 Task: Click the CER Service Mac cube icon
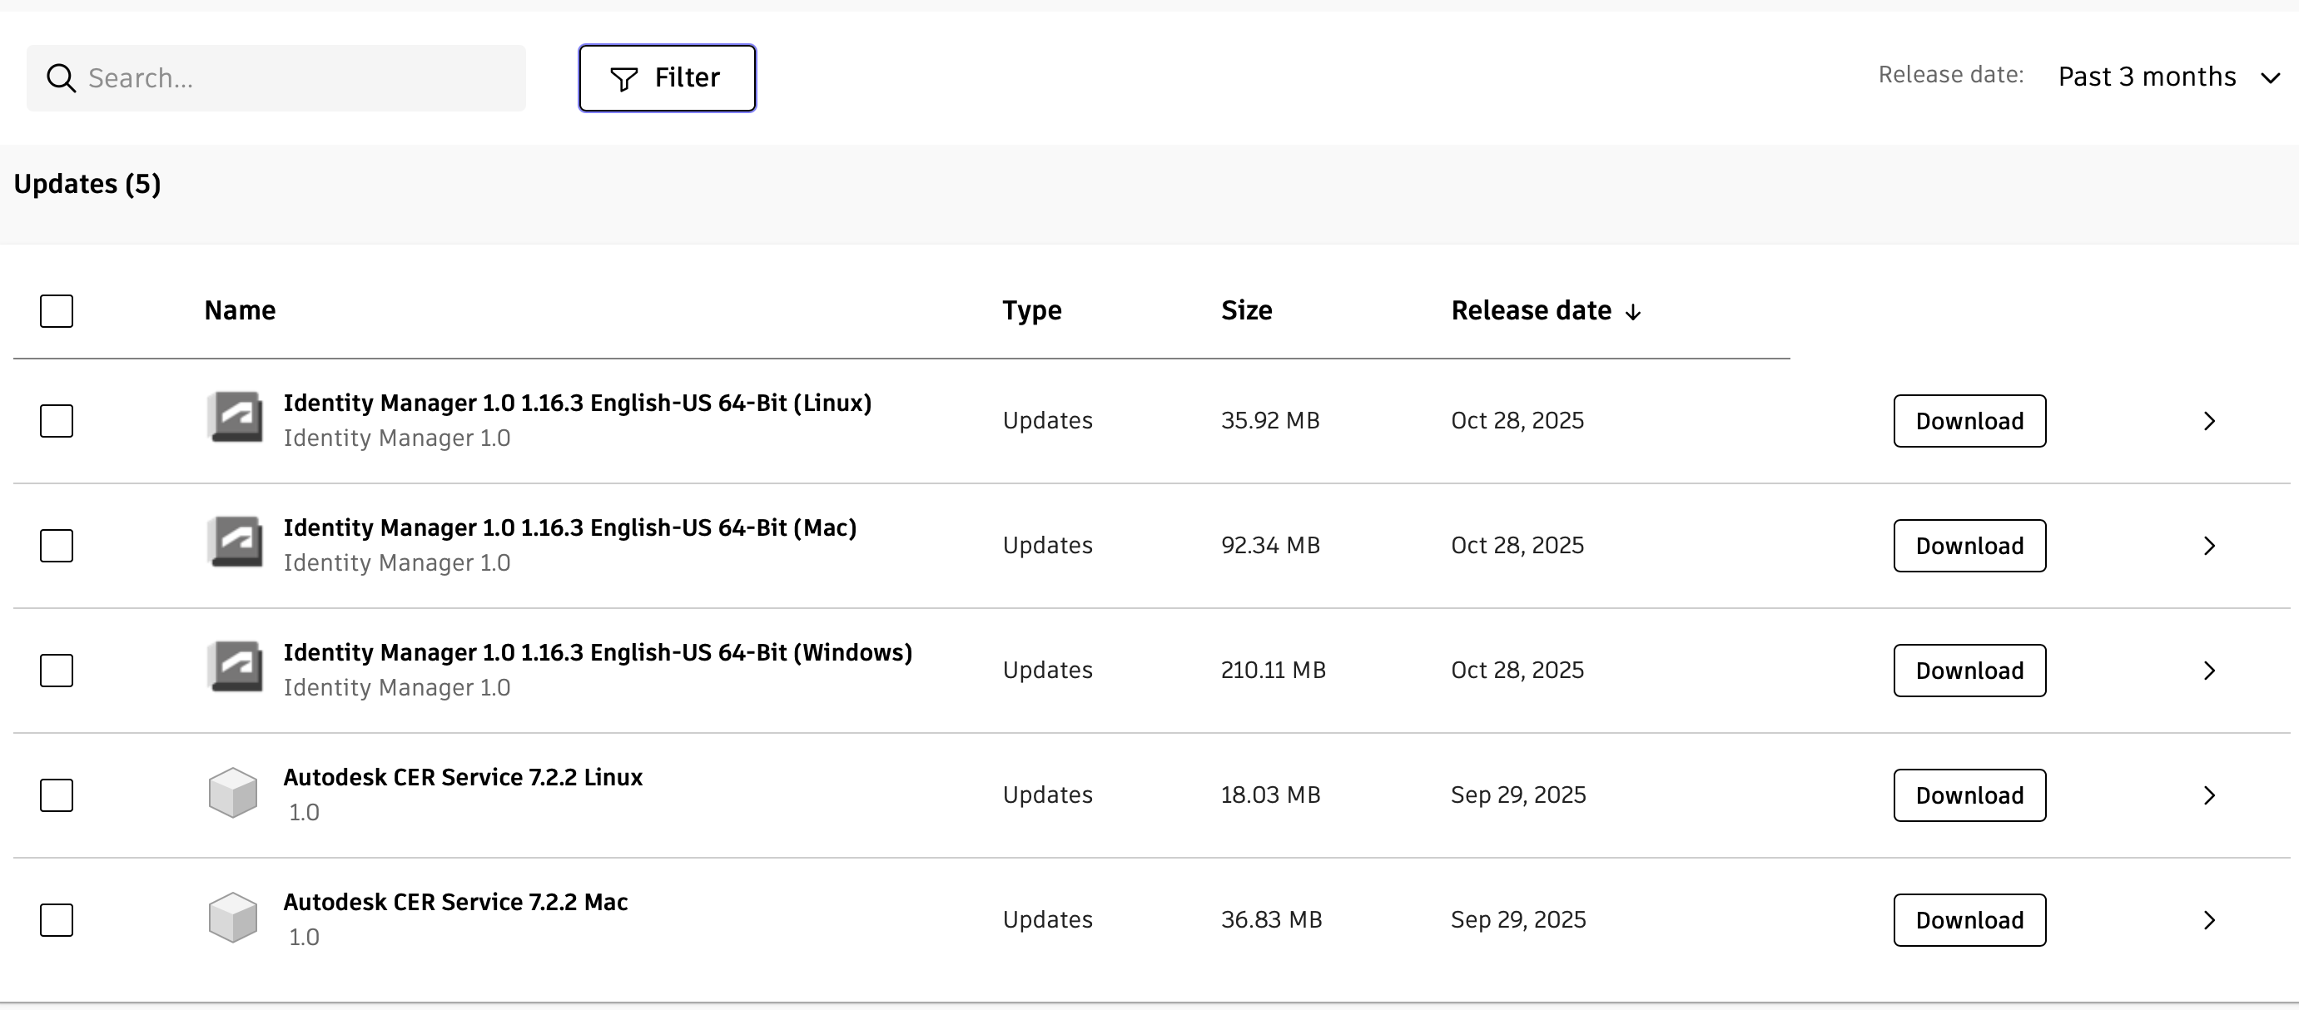pyautogui.click(x=233, y=918)
